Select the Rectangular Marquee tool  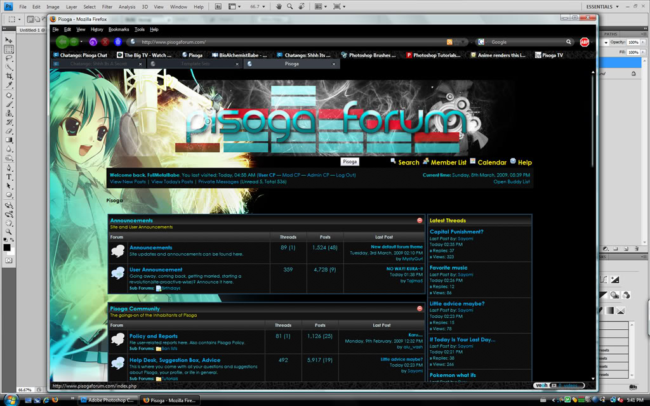tap(9, 49)
